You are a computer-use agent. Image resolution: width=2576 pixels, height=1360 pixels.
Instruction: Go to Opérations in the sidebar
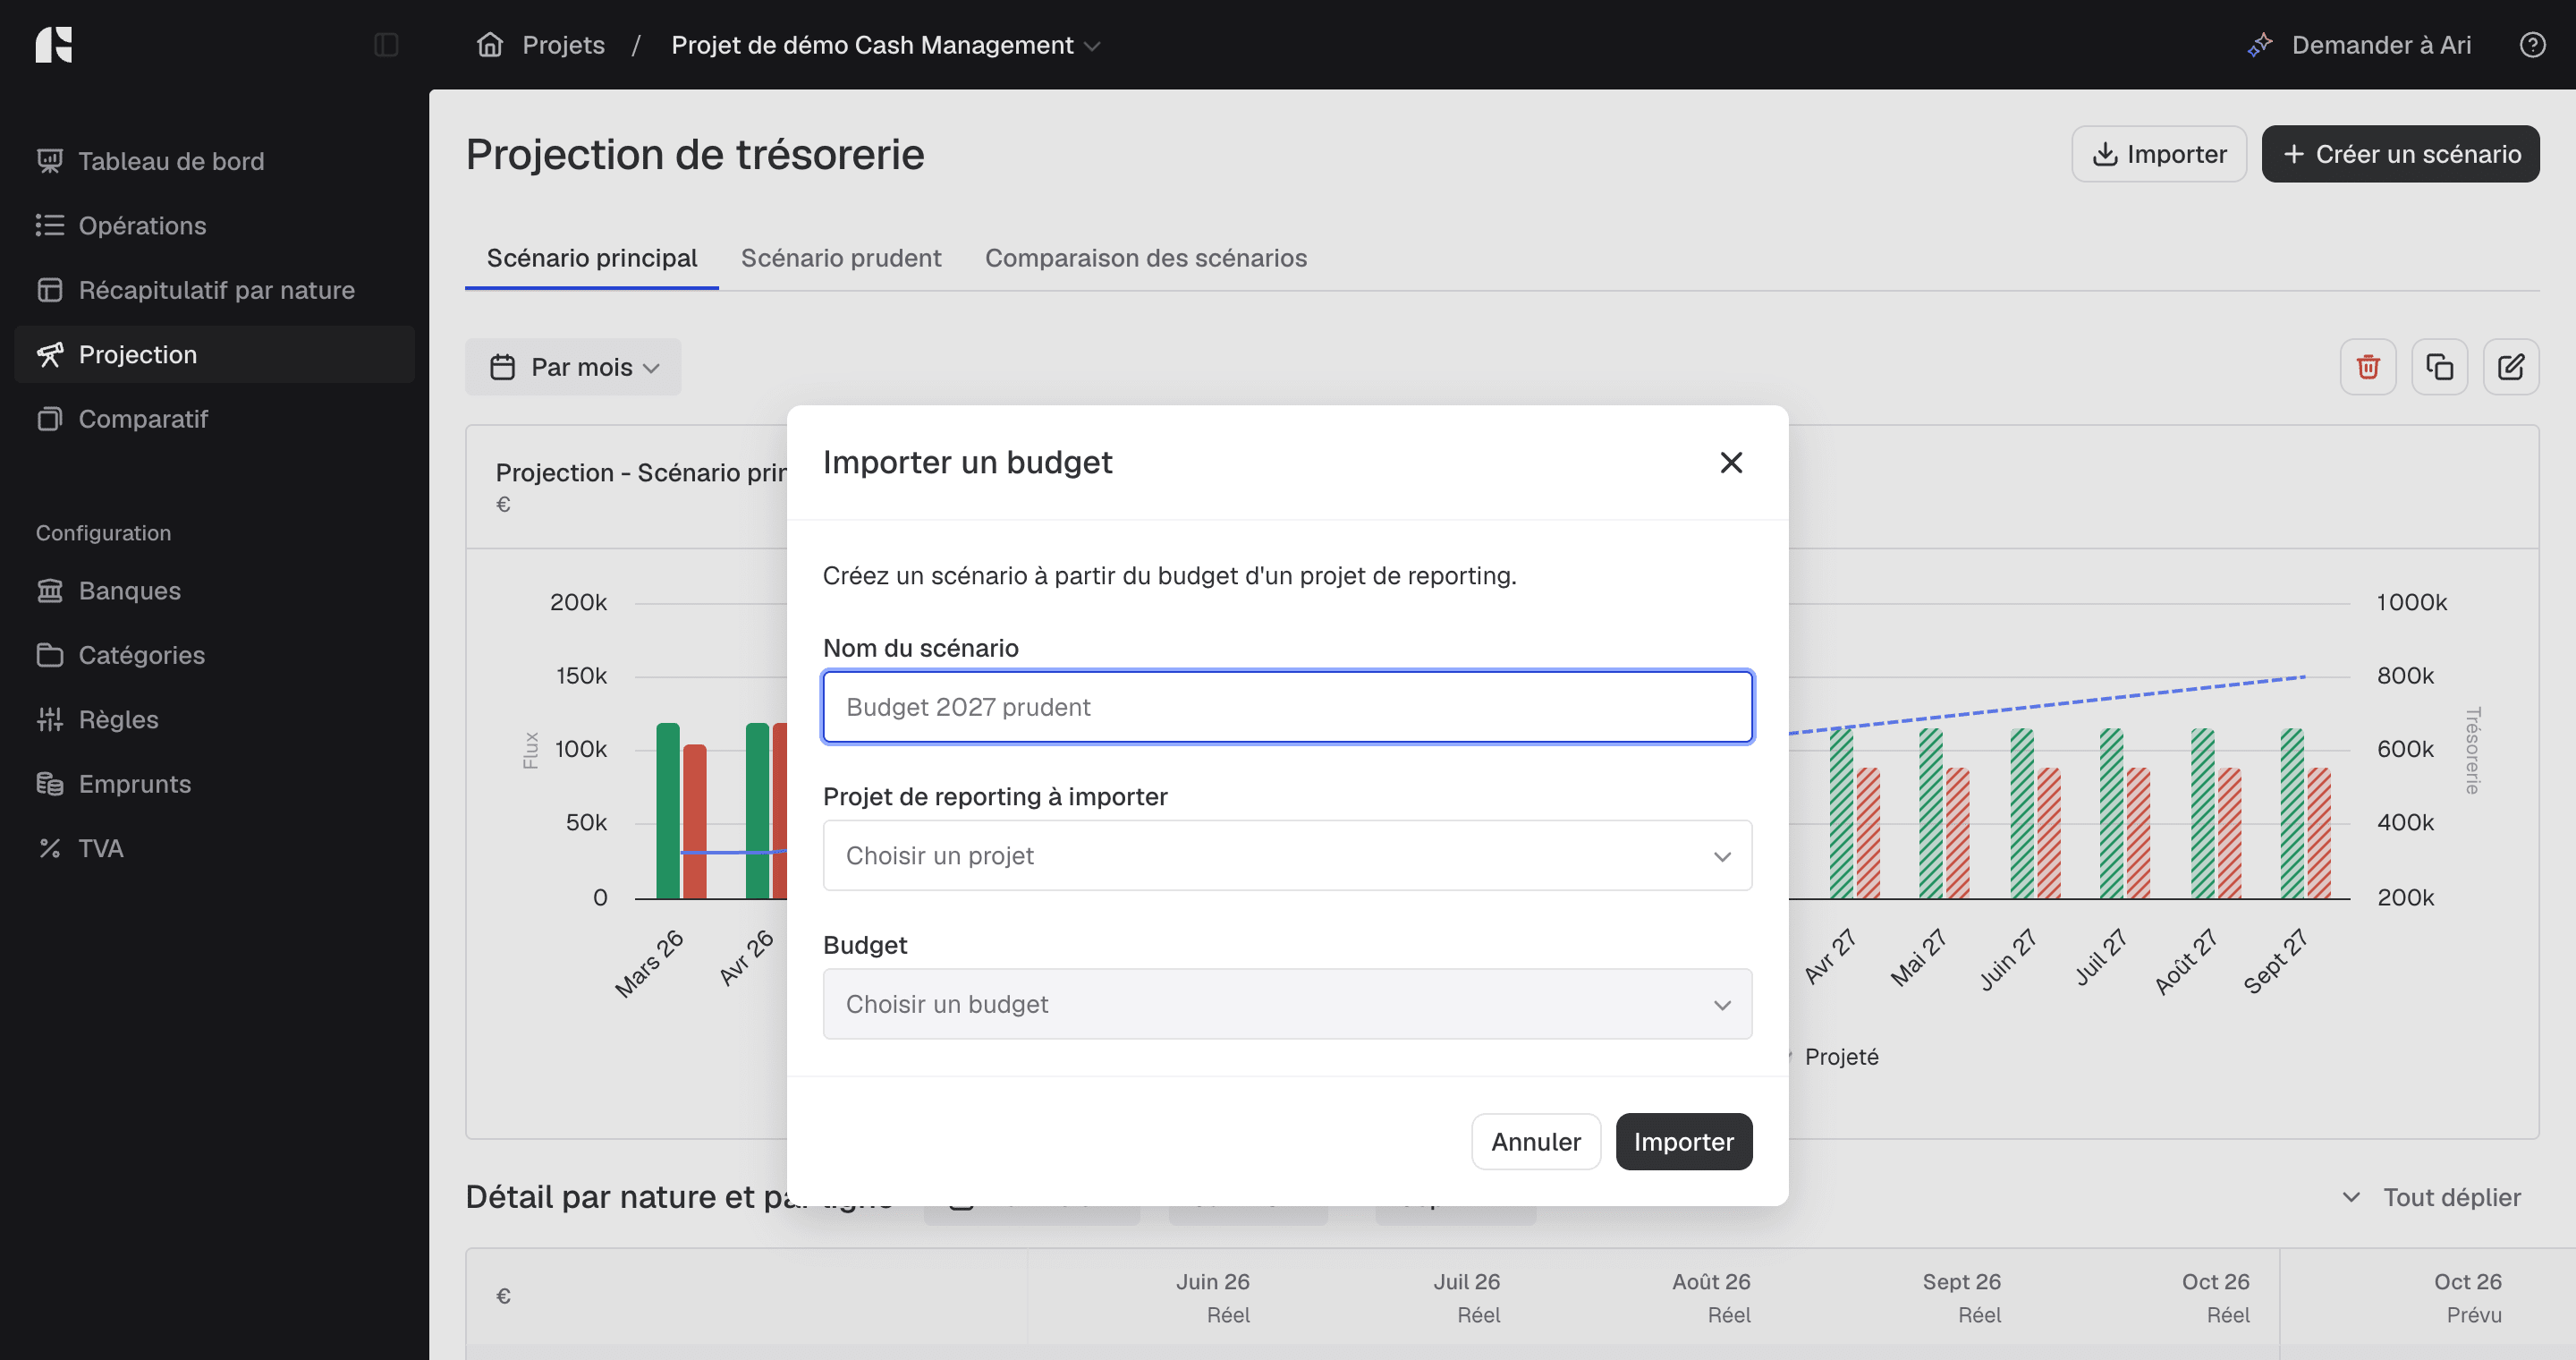click(x=214, y=226)
